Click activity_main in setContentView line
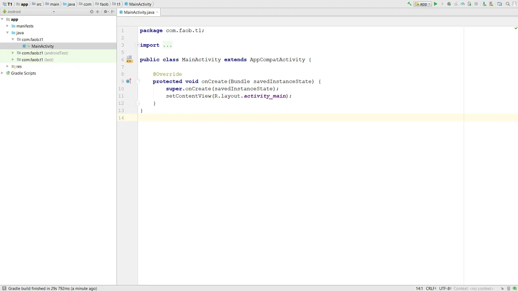 (x=265, y=96)
